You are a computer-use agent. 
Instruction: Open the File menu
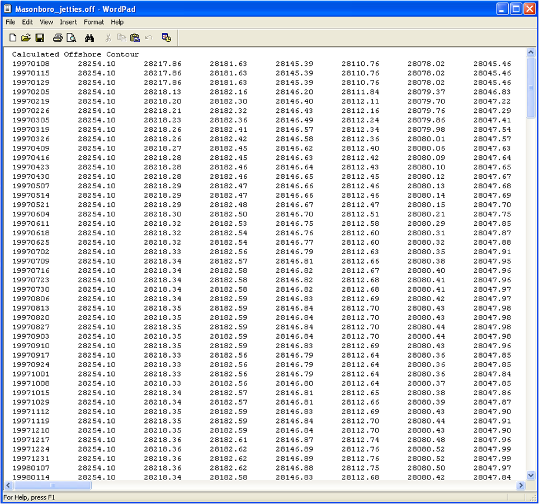[10, 22]
